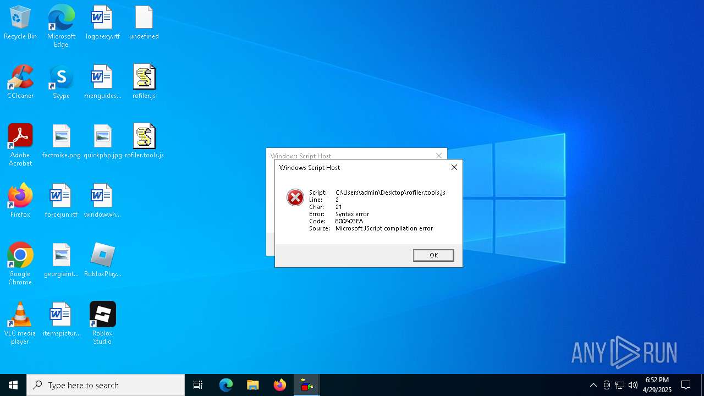
Task: Click the volume speaker tray icon
Action: coord(633,385)
